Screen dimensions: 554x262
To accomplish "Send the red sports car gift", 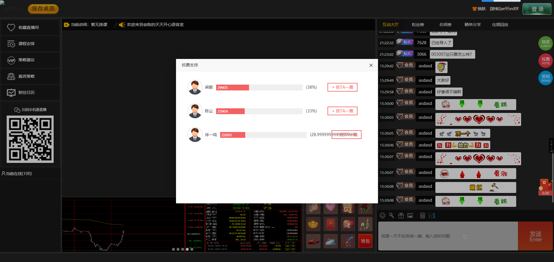I will click(313, 241).
